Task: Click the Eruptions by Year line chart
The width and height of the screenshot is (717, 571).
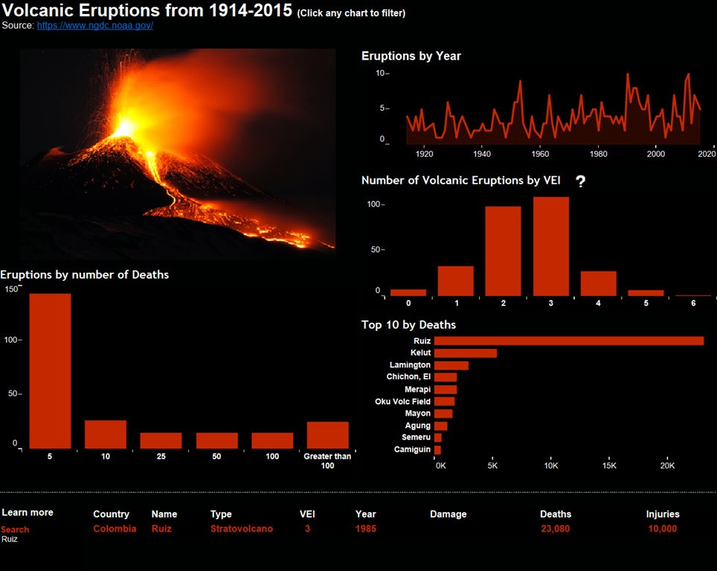Action: (x=553, y=112)
